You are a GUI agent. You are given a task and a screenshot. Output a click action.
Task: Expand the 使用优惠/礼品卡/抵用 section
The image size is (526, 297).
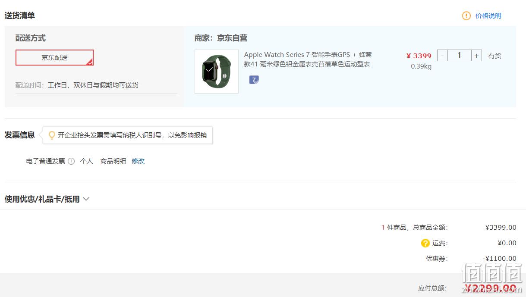click(x=47, y=199)
